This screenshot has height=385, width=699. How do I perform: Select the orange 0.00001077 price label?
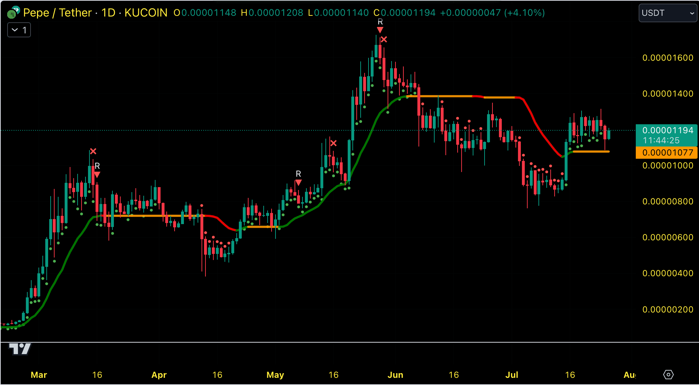[667, 153]
